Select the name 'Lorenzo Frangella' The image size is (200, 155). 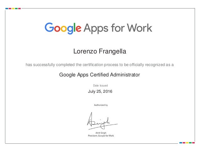pyautogui.click(x=100, y=52)
